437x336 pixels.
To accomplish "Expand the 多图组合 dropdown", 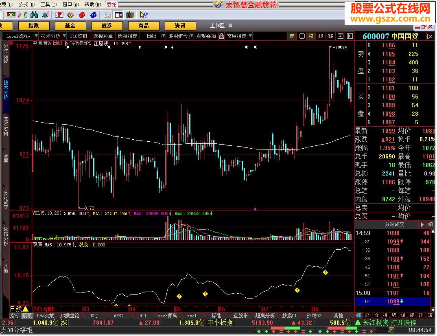I will (x=192, y=36).
